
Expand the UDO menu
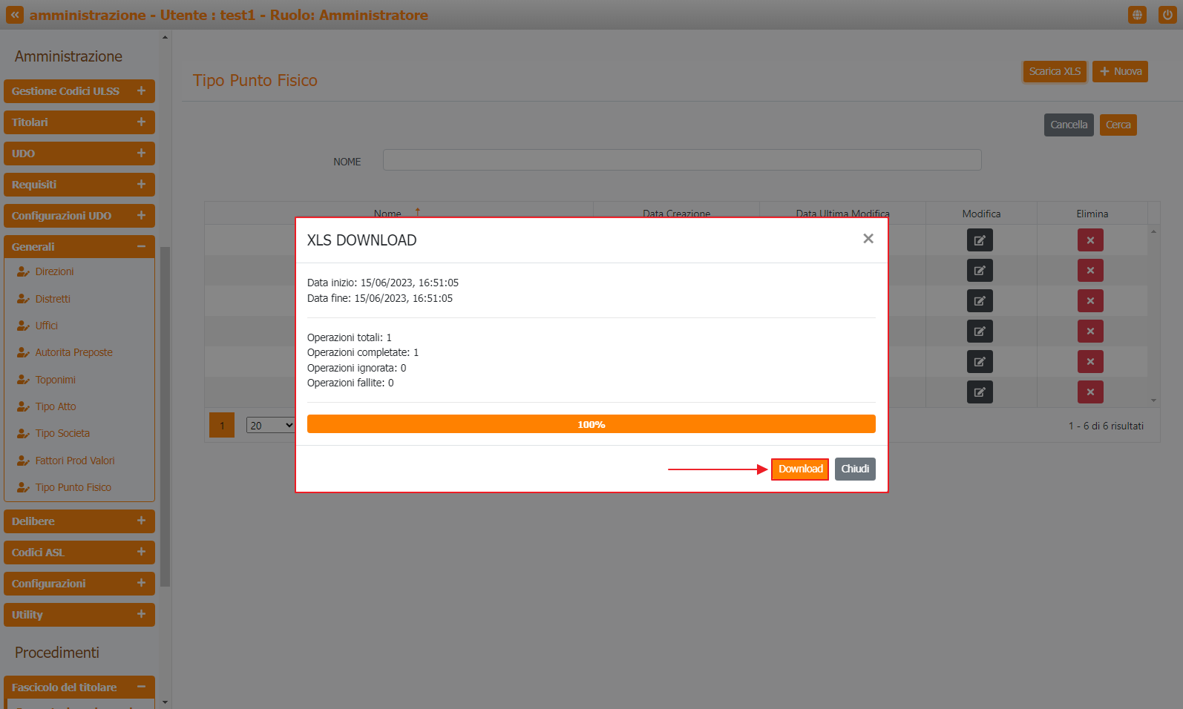79,154
